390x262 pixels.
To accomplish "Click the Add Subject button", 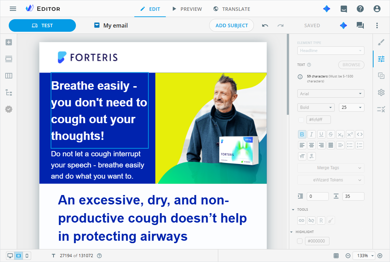I will [232, 25].
